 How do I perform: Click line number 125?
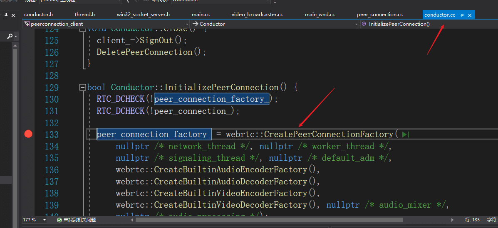[x=52, y=40]
